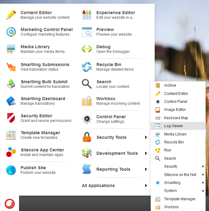Select Control Panel in the applications submenu
This screenshot has width=209, height=211.
[x=178, y=102]
